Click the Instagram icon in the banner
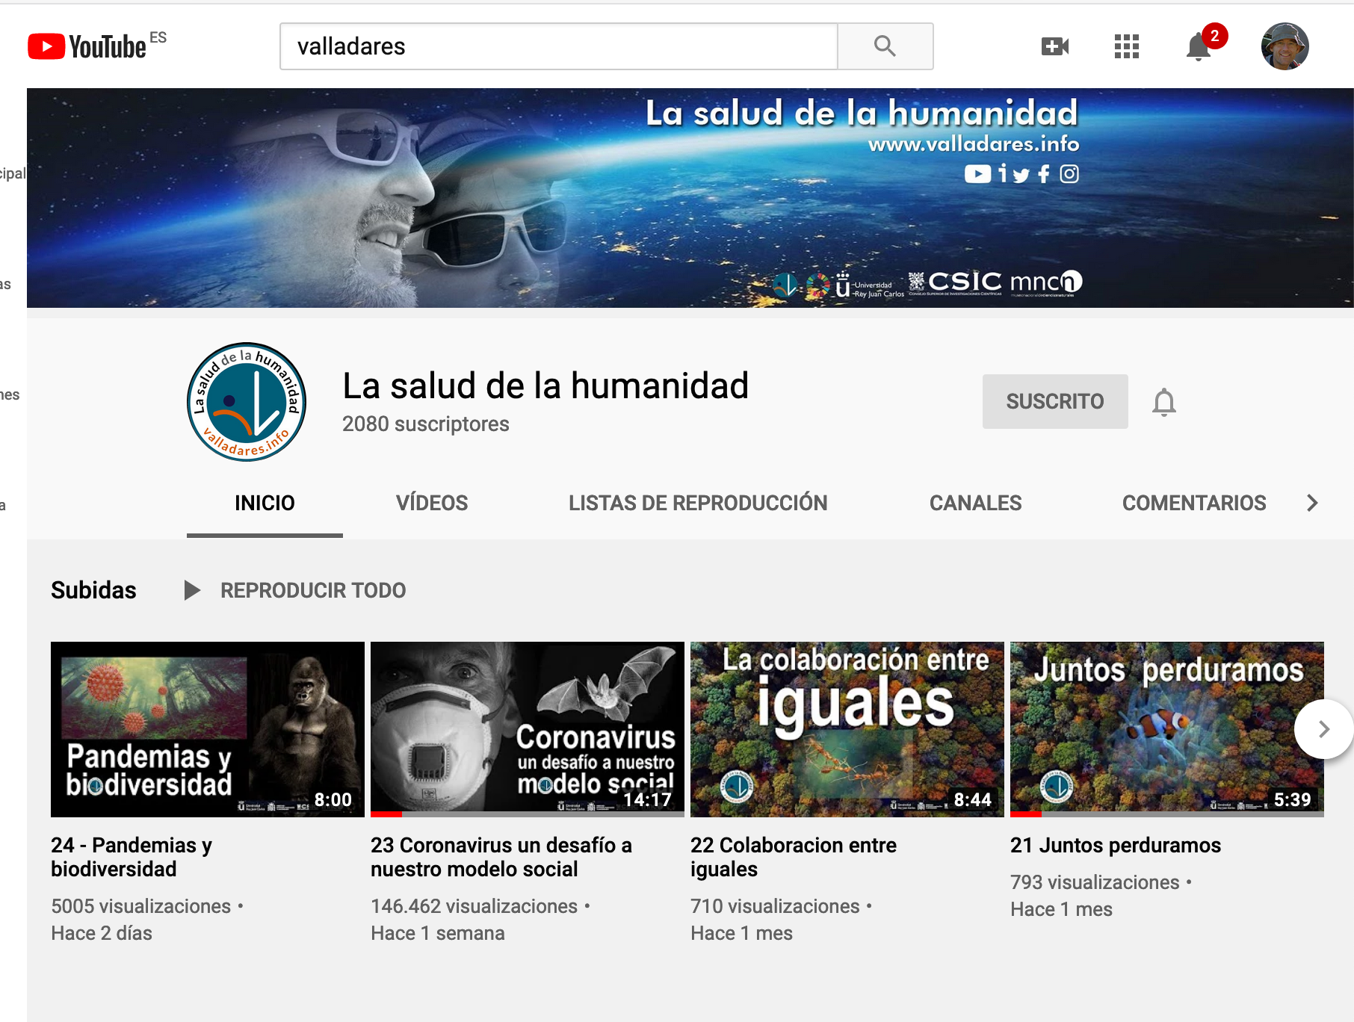Screen dimensions: 1354x1022 click(1069, 174)
